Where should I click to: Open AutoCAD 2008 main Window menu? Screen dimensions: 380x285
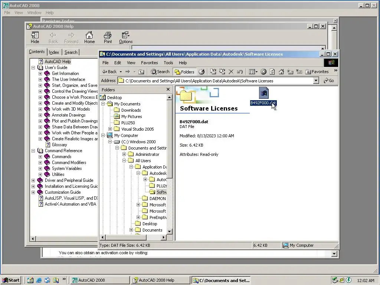[34, 13]
